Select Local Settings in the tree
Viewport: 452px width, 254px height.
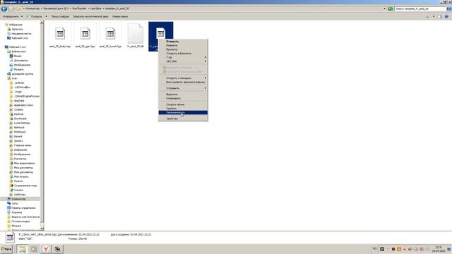(22, 123)
